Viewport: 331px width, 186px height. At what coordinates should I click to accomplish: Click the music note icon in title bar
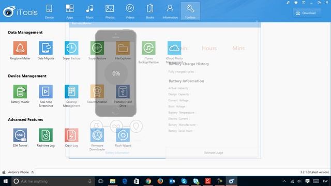pos(288,3)
